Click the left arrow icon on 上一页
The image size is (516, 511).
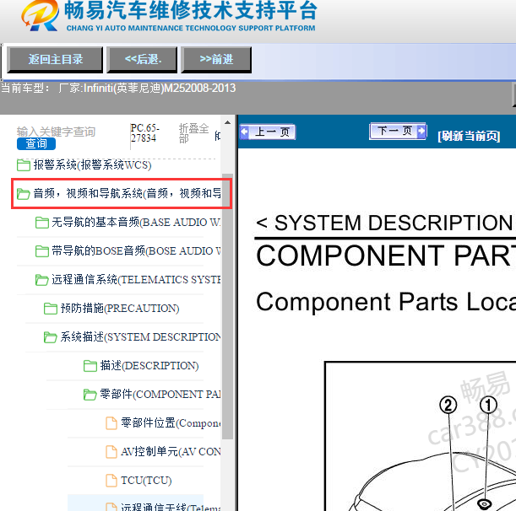point(245,132)
